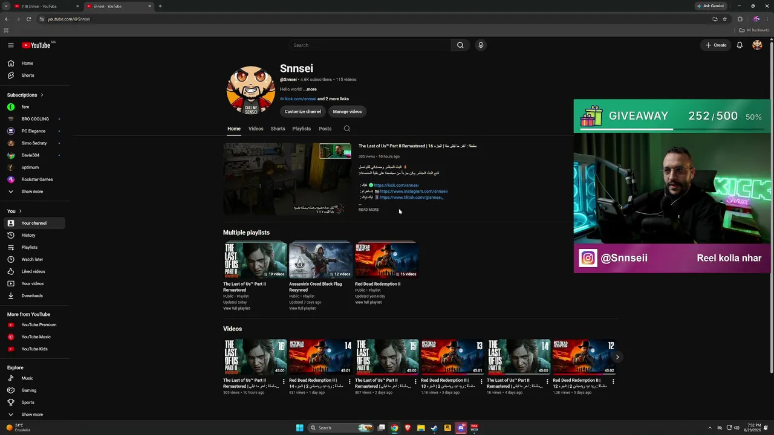This screenshot has height=435, width=774.
Task: Open the Create dropdown button
Action: (716, 45)
